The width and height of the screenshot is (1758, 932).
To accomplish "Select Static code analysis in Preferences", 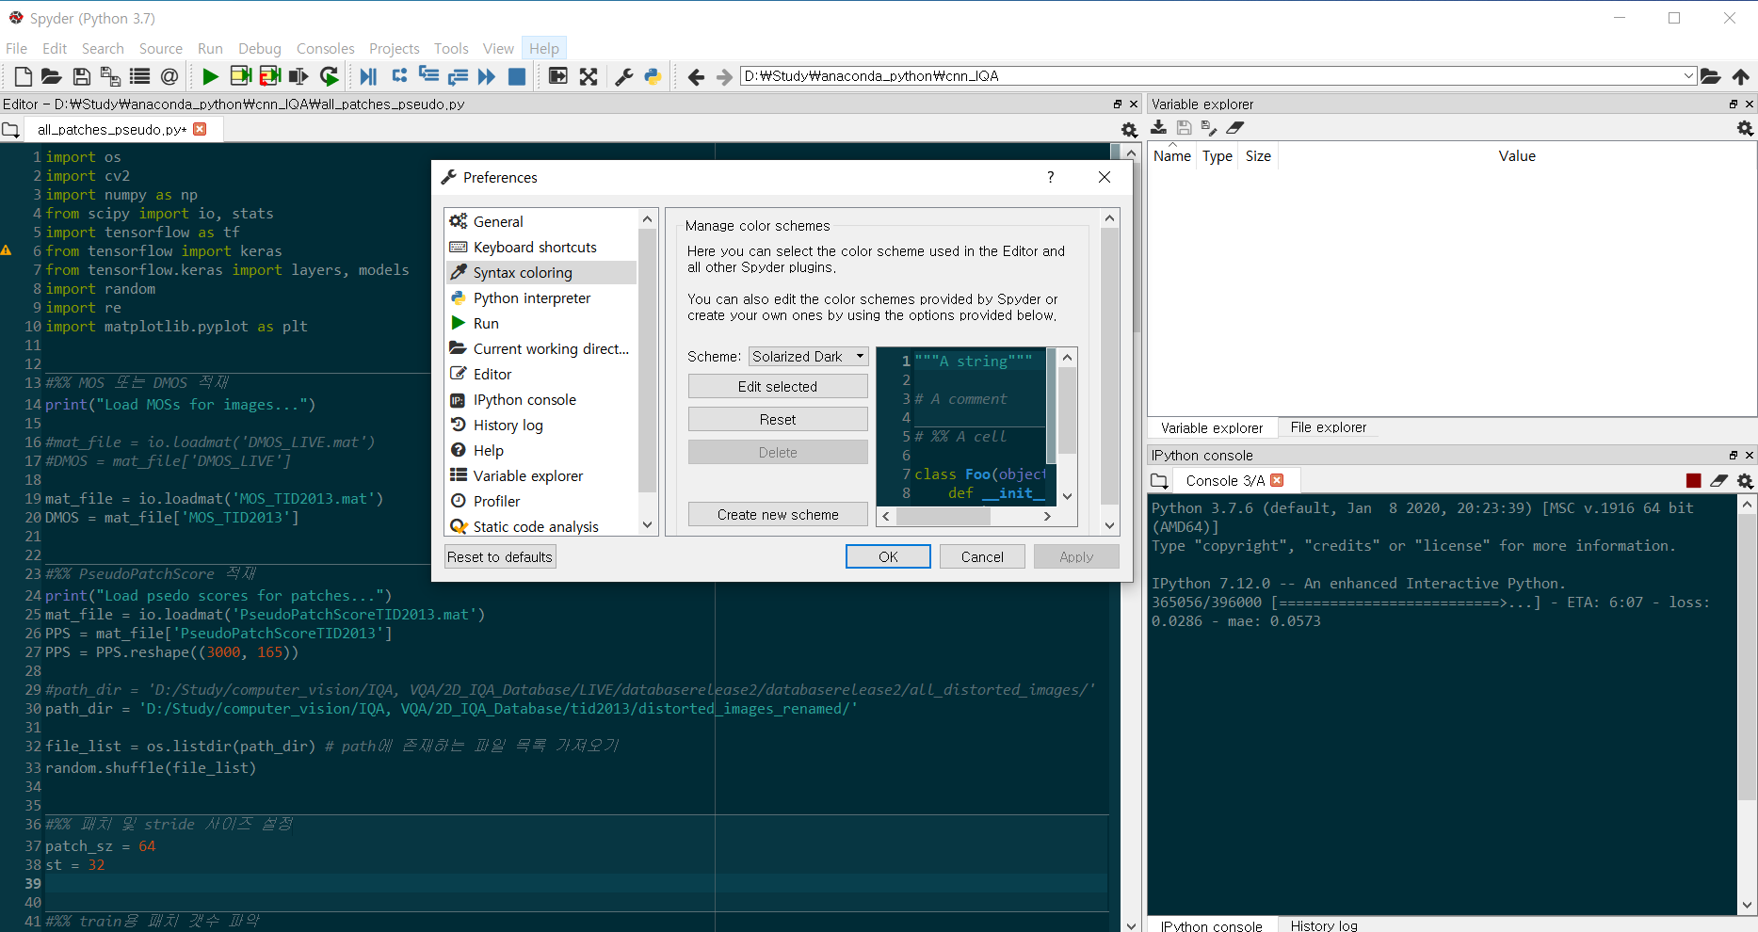I will [x=541, y=526].
